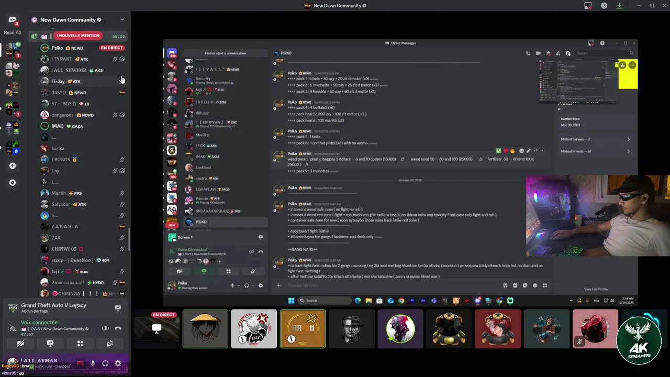The height and width of the screenshot is (377, 670).
Task: Start screen share from outer voice panel buttons
Action: click(x=50, y=343)
